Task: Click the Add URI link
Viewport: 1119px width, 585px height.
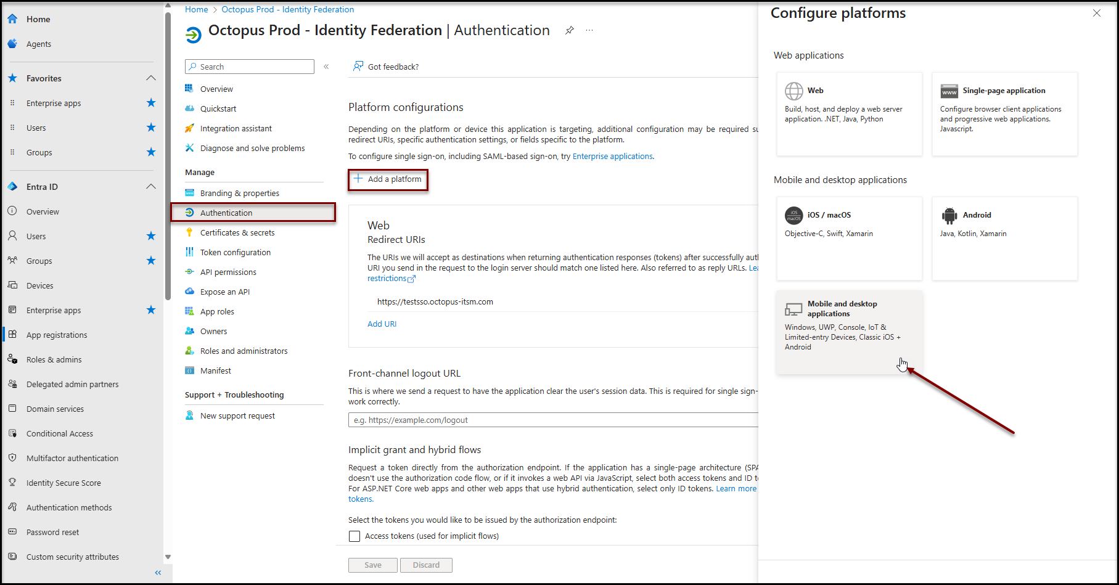Action: pyautogui.click(x=382, y=324)
